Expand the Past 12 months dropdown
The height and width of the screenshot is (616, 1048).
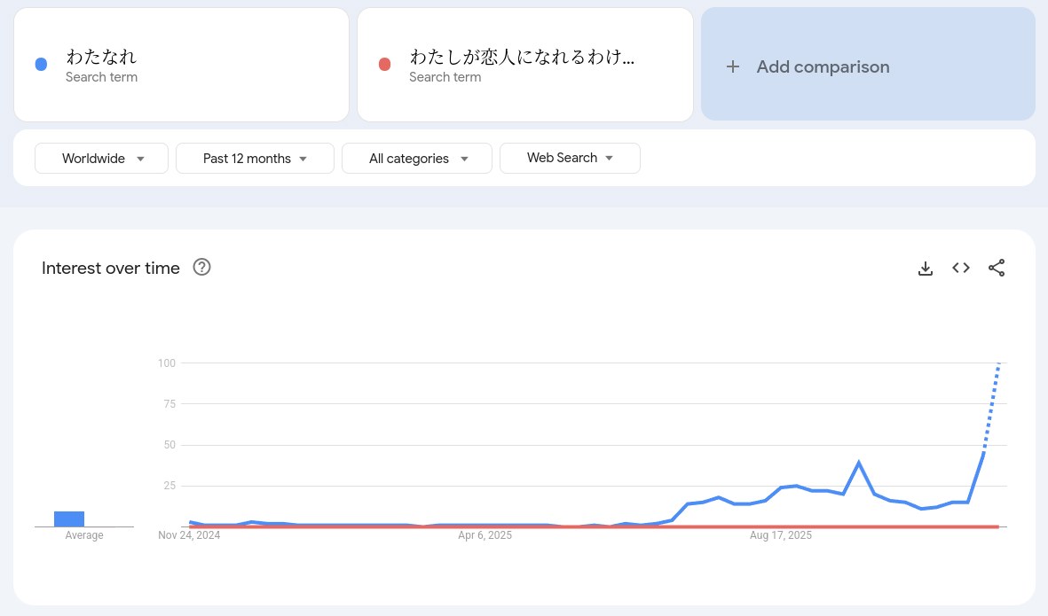coord(255,159)
